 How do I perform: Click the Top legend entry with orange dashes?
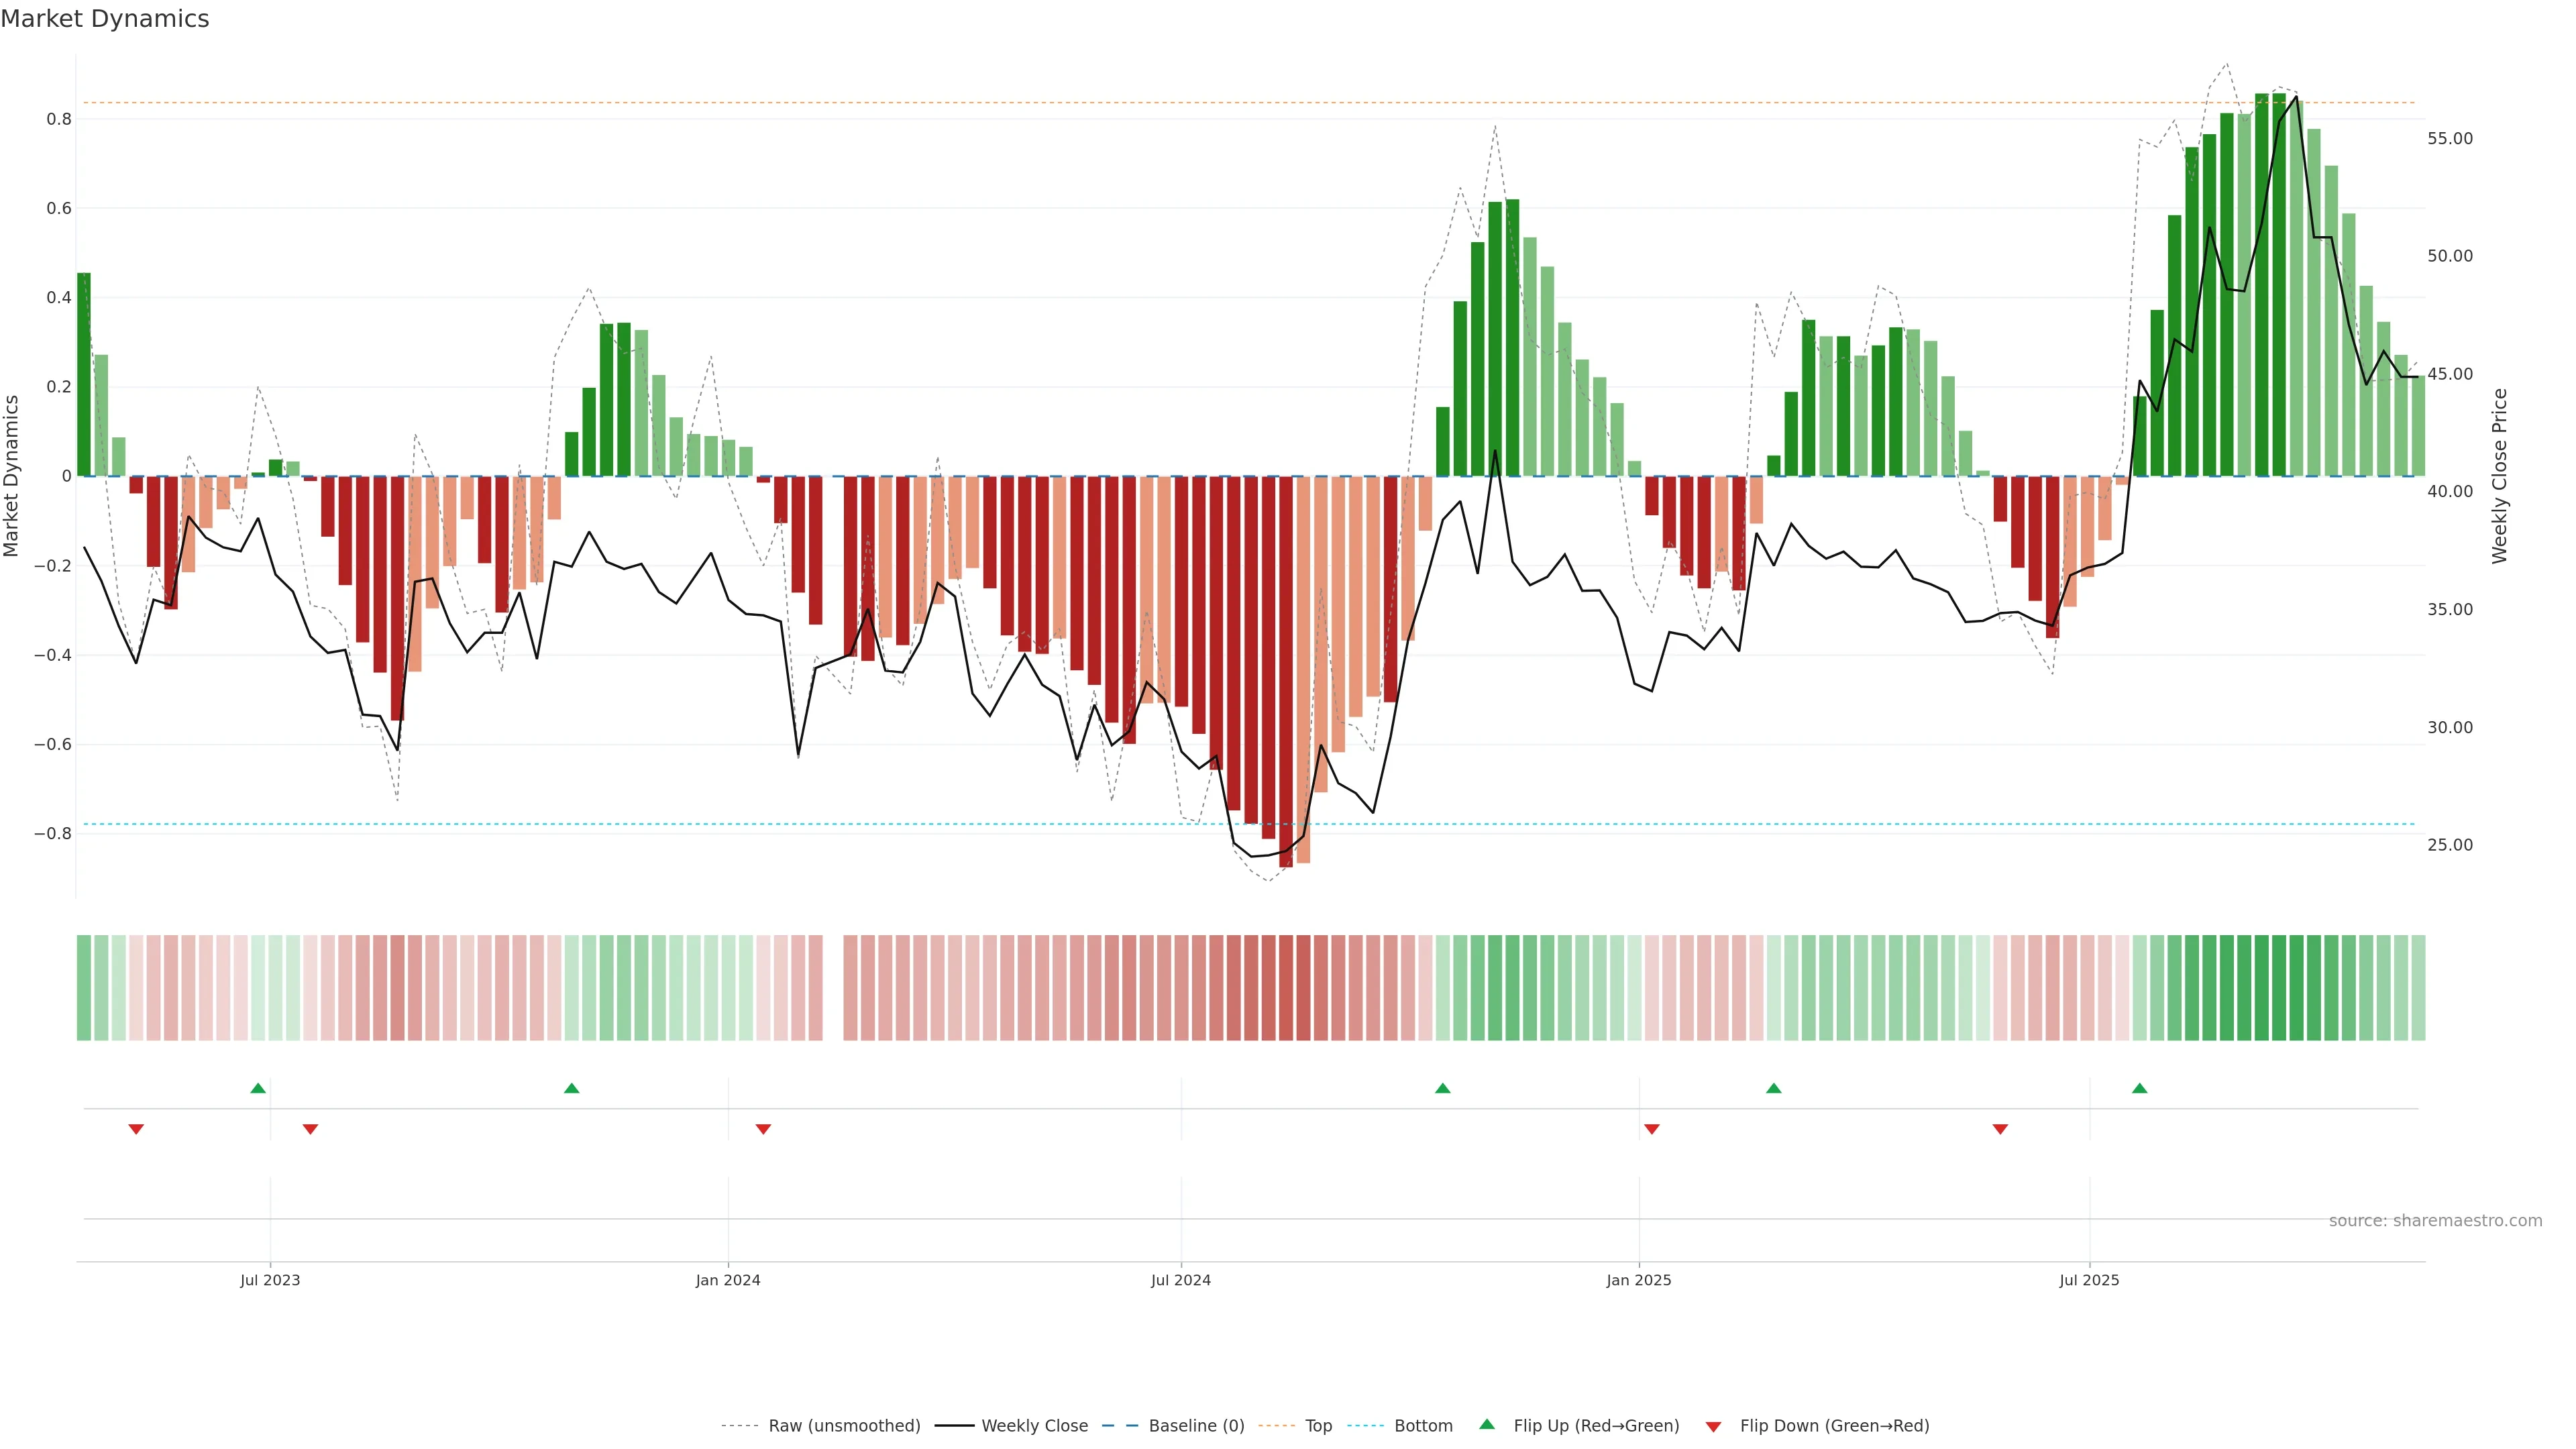1318,1425
